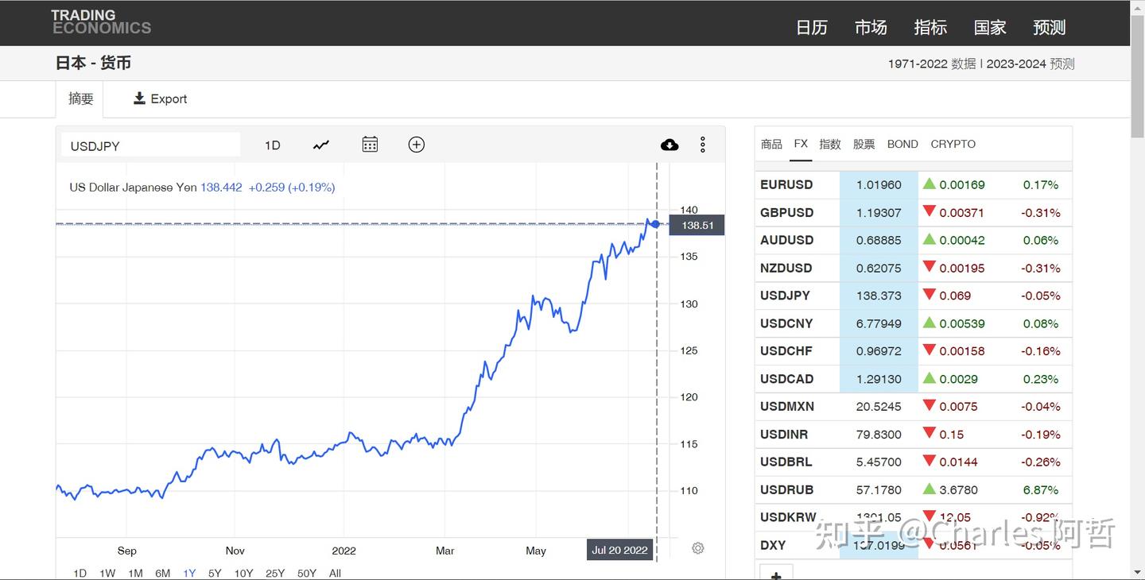
Task: Switch to the CRYPTO tab
Action: click(953, 144)
